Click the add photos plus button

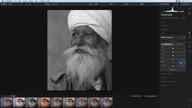[x=10, y=4]
